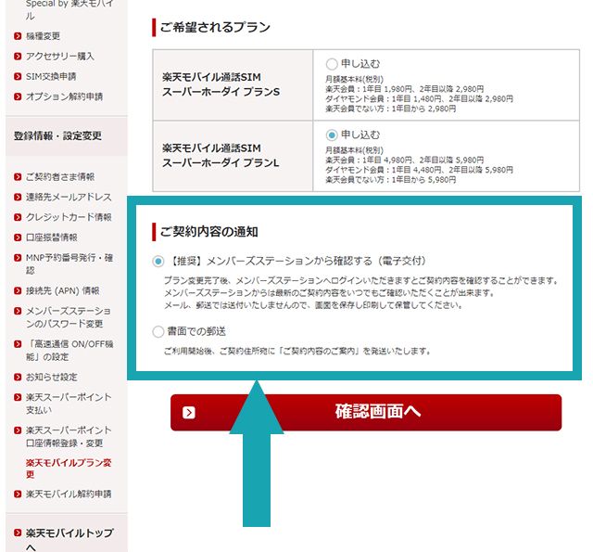Click 楽天モバイル通話SIM スーパーホーダイ プランL cell
This screenshot has height=552, width=593.
click(x=233, y=156)
